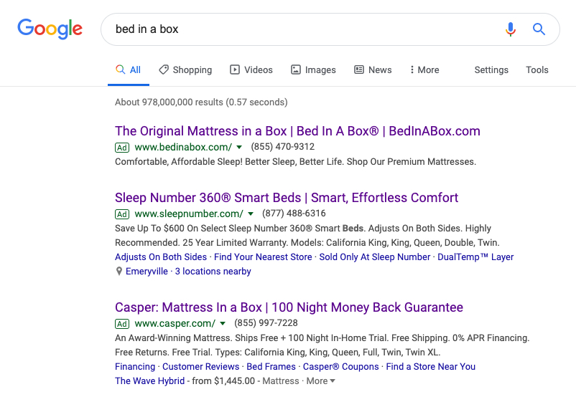Click the blue search magnifier icon
This screenshot has width=576, height=402.
click(539, 29)
